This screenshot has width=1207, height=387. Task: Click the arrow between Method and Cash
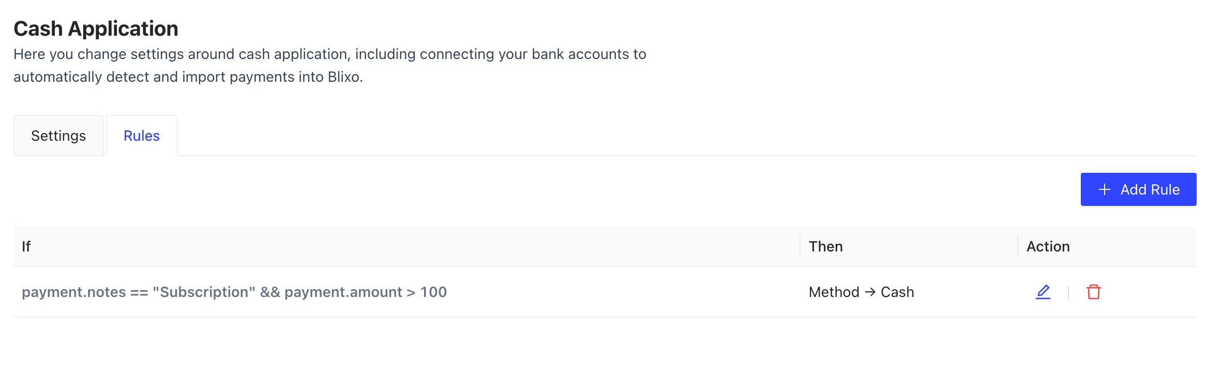(870, 292)
